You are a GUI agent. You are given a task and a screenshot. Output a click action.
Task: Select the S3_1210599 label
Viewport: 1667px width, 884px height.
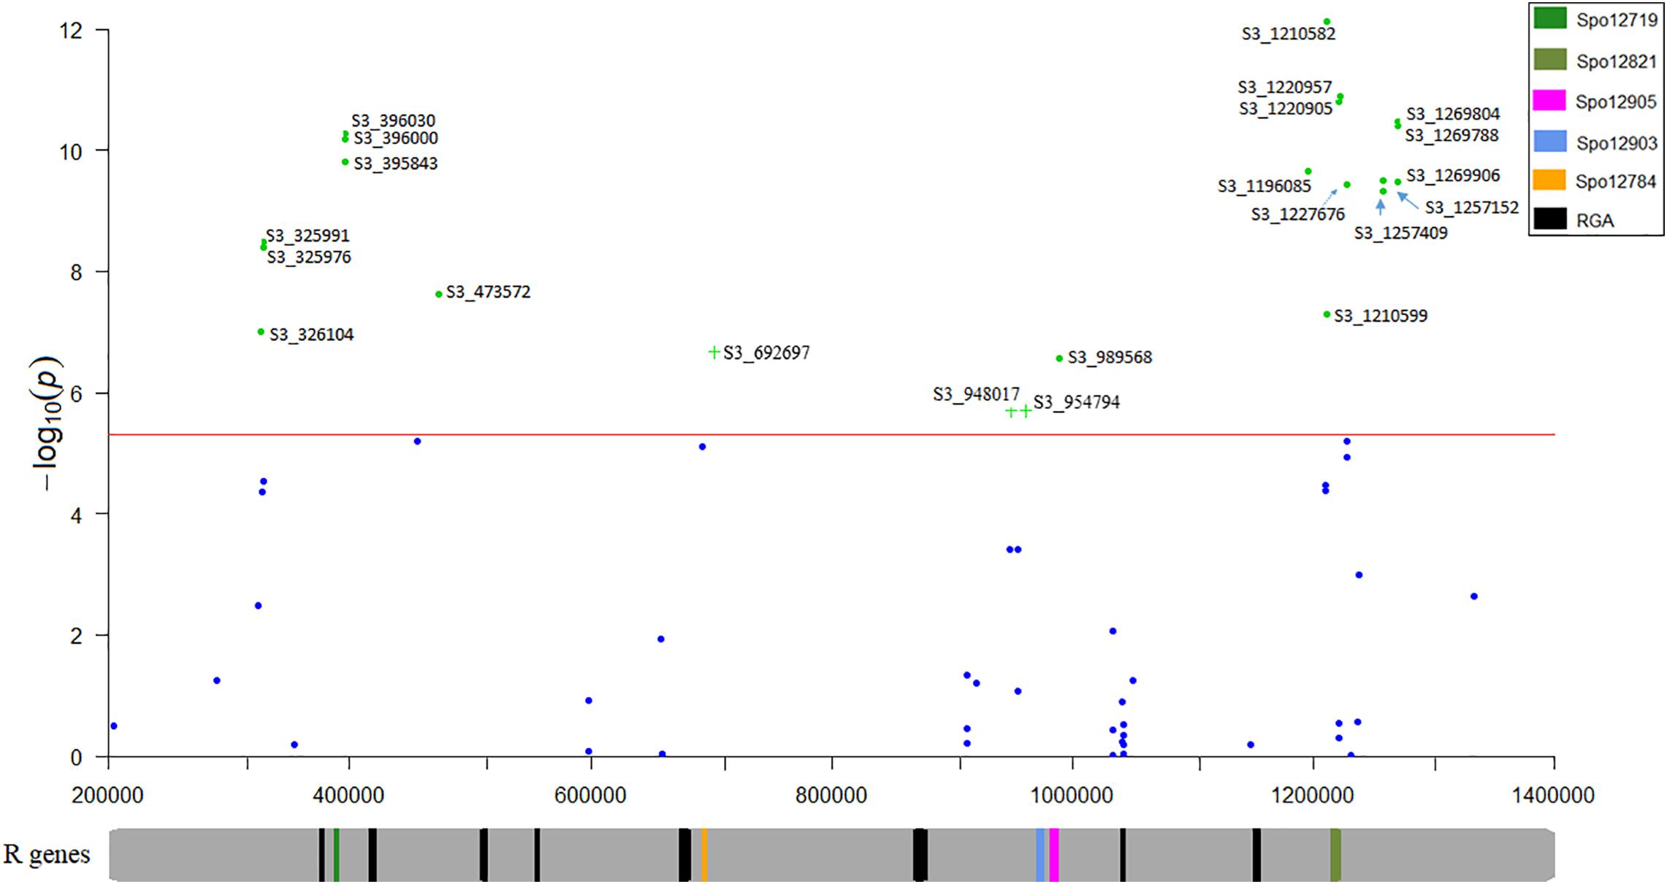[1381, 316]
